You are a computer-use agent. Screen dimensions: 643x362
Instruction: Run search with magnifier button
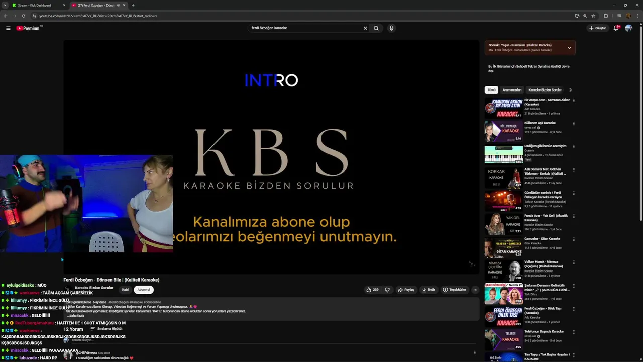pyautogui.click(x=376, y=28)
